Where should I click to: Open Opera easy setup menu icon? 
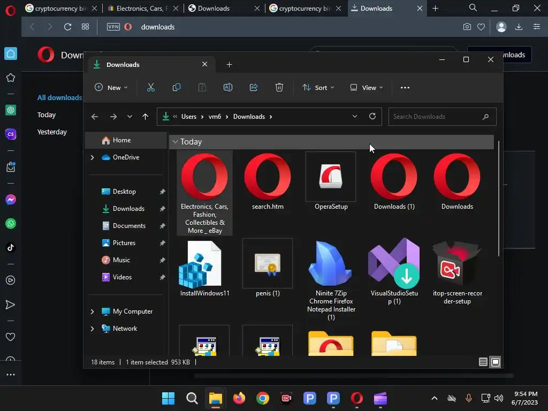coord(537,27)
